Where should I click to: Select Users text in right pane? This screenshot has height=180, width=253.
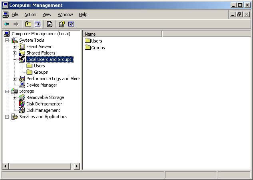96,41
